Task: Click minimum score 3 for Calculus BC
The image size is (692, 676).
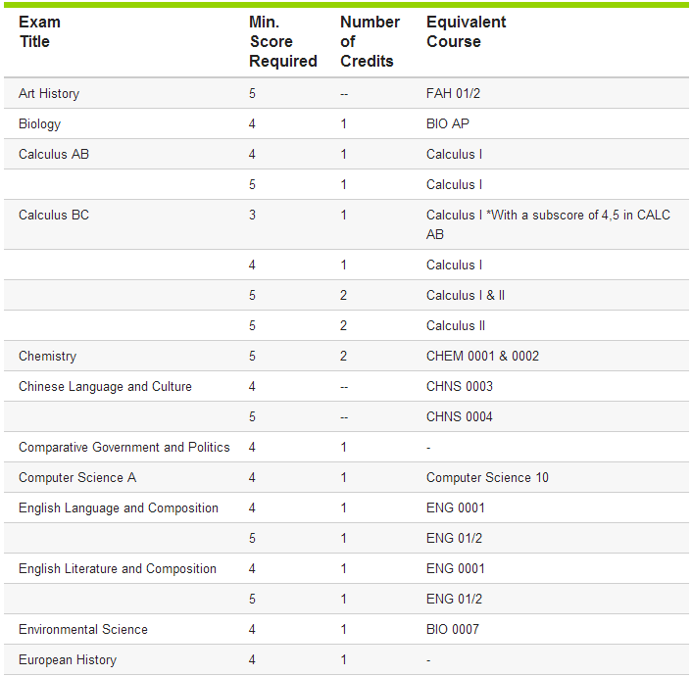Action: 252,215
